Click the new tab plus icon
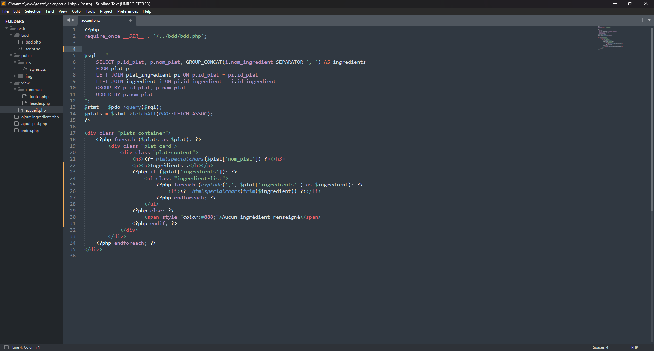Screen dimensions: 654x351 (x=642, y=20)
